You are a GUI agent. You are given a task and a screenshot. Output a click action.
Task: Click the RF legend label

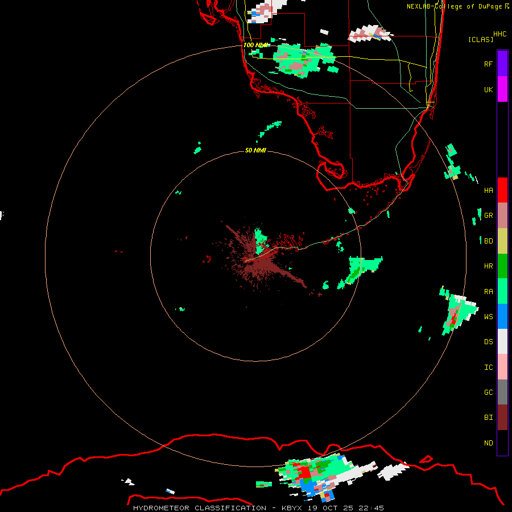488,64
